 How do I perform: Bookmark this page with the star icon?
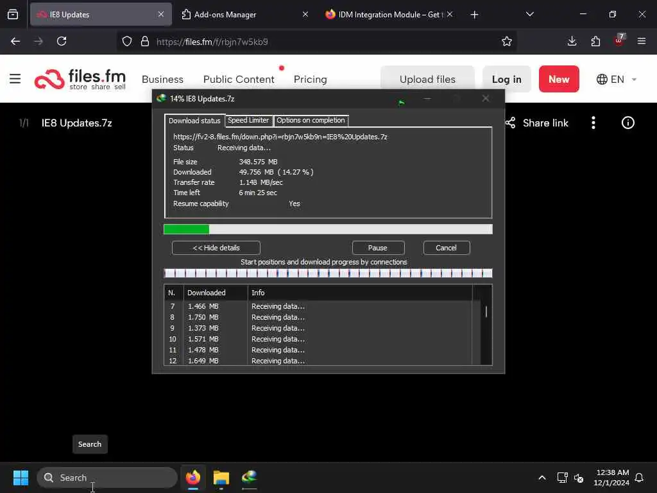(x=507, y=41)
